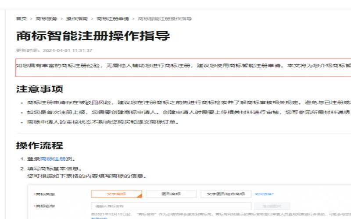Open the 如何选择? help link
This screenshot has width=351, height=219.
(265, 194)
